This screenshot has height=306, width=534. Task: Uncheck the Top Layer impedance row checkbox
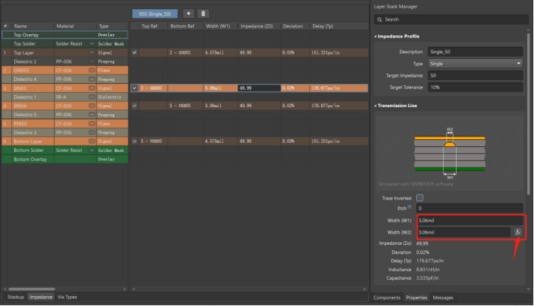pyautogui.click(x=135, y=53)
